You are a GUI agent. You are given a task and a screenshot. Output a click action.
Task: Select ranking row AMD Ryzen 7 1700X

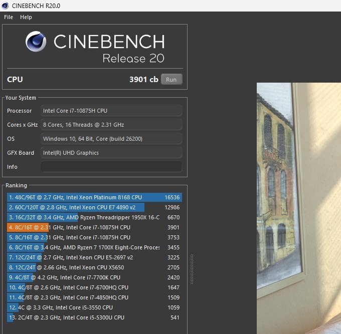(94, 247)
